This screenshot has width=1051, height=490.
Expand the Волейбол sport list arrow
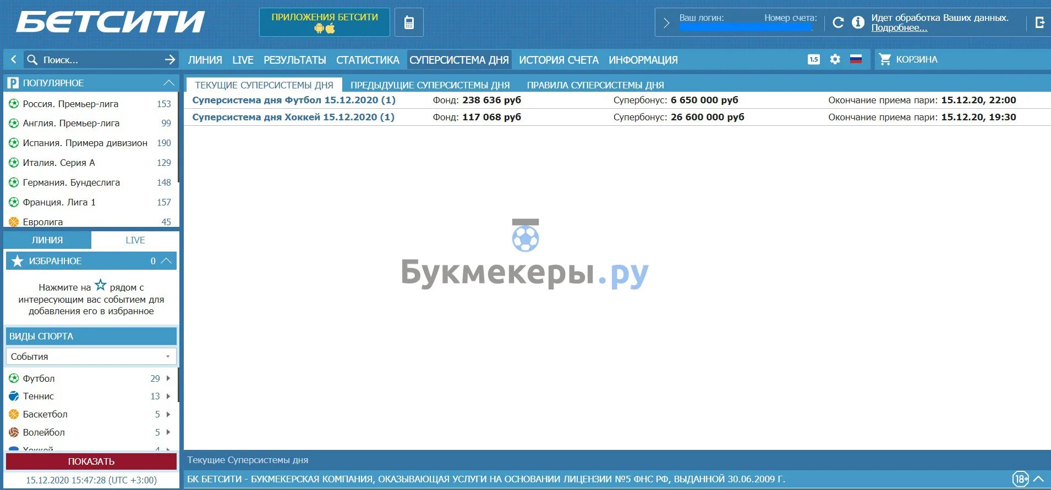[168, 432]
